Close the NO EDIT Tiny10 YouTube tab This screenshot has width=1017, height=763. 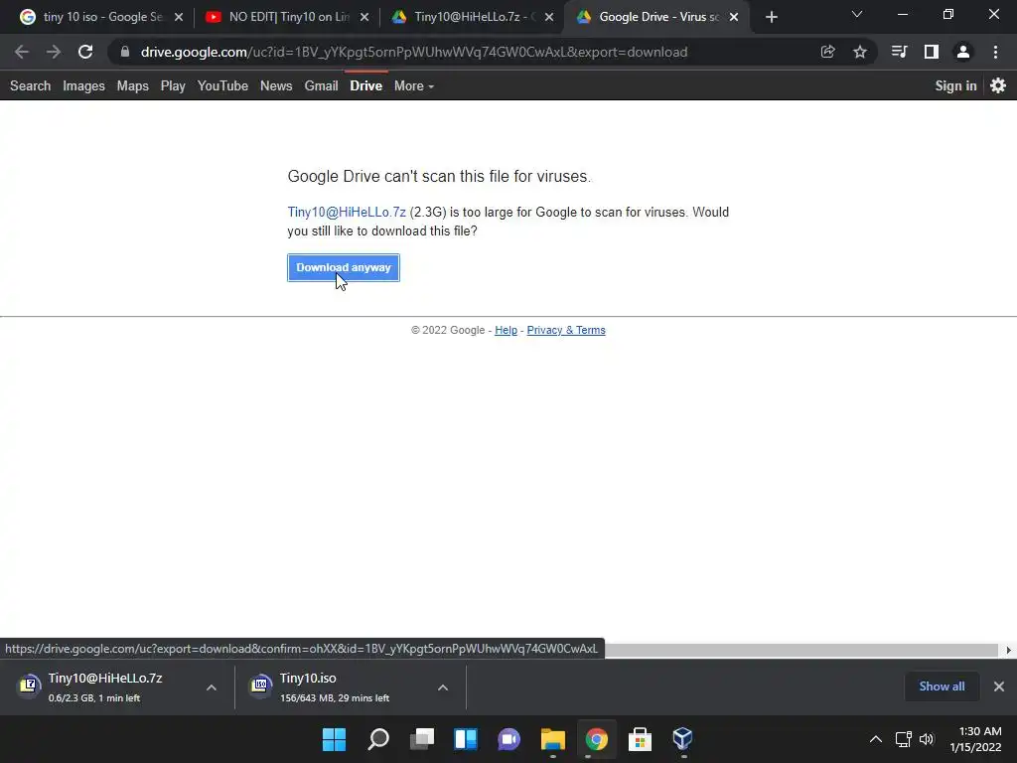point(364,17)
